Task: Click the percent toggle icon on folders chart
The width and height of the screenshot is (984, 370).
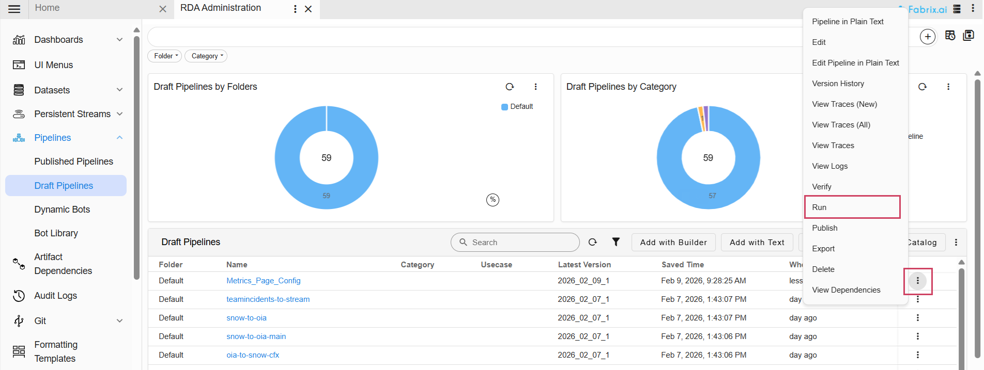Action: tap(493, 200)
